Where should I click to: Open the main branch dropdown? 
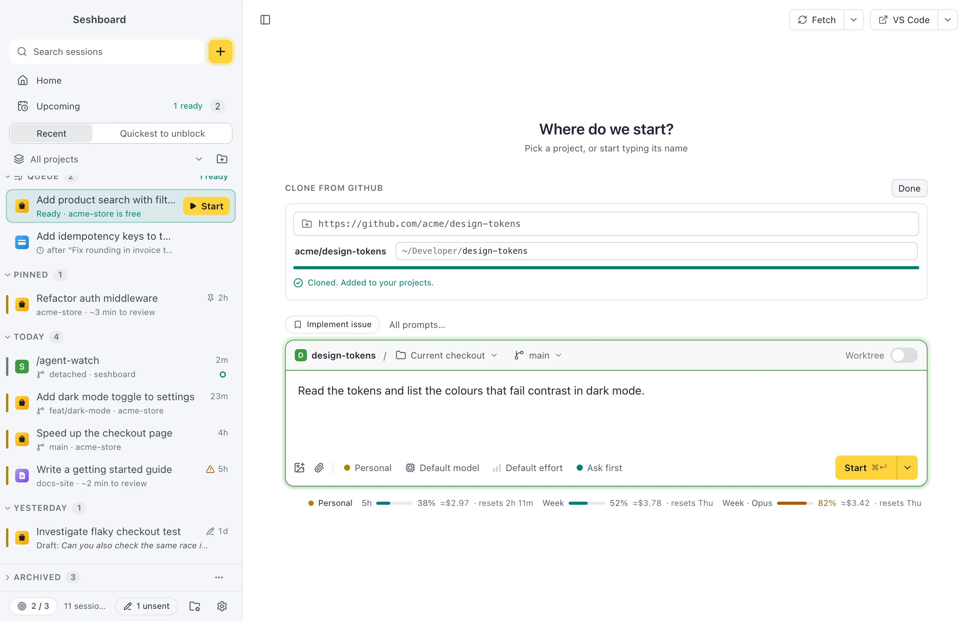pyautogui.click(x=538, y=355)
